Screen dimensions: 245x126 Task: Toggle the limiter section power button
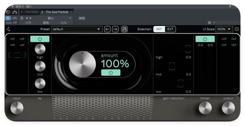click(205, 39)
